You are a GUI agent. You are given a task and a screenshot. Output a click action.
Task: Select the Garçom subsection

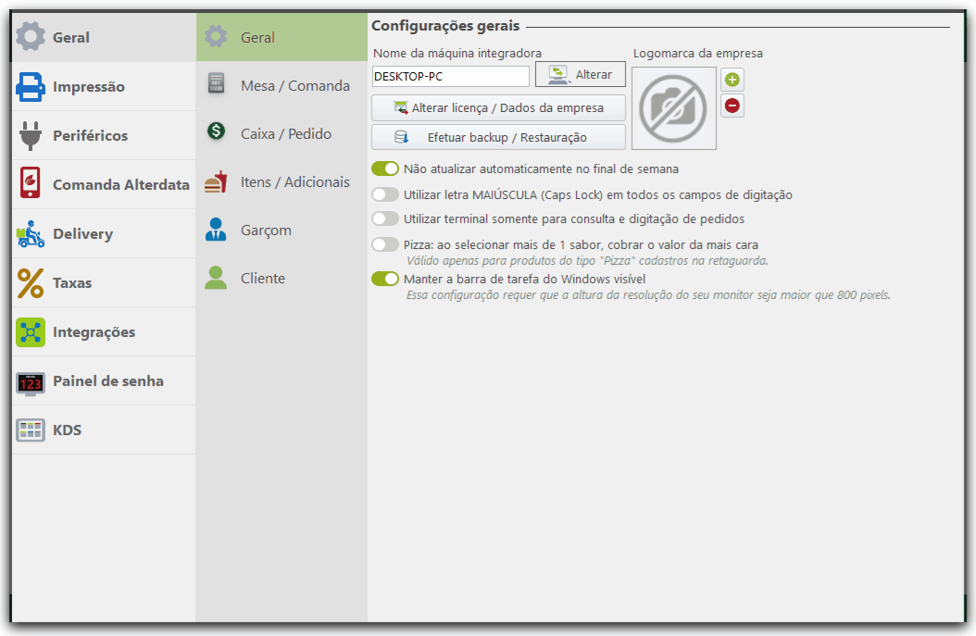coord(282,231)
